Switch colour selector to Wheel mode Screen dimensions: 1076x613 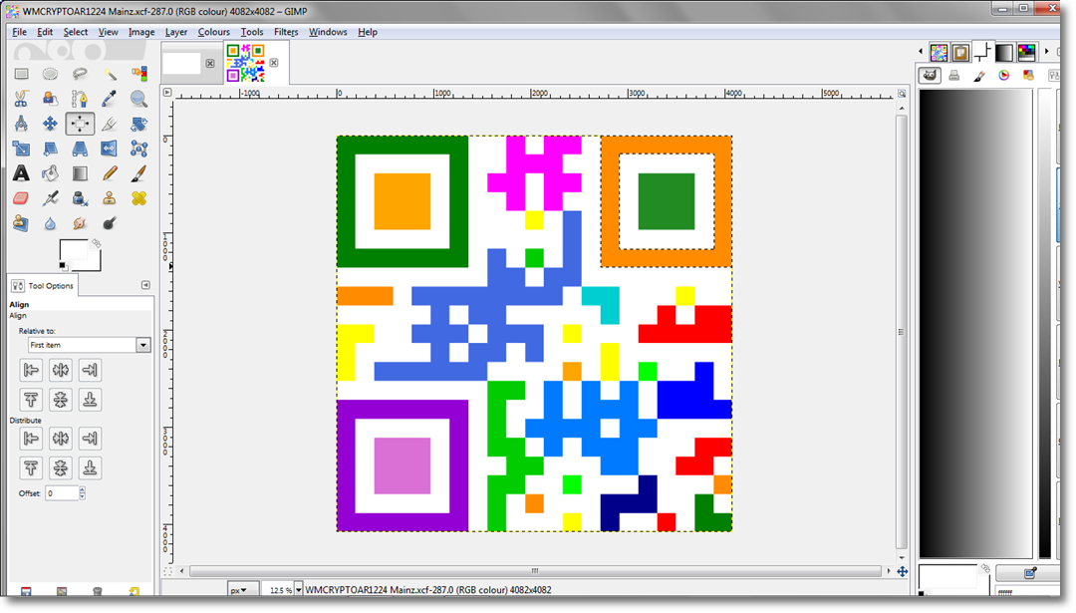click(x=1004, y=76)
